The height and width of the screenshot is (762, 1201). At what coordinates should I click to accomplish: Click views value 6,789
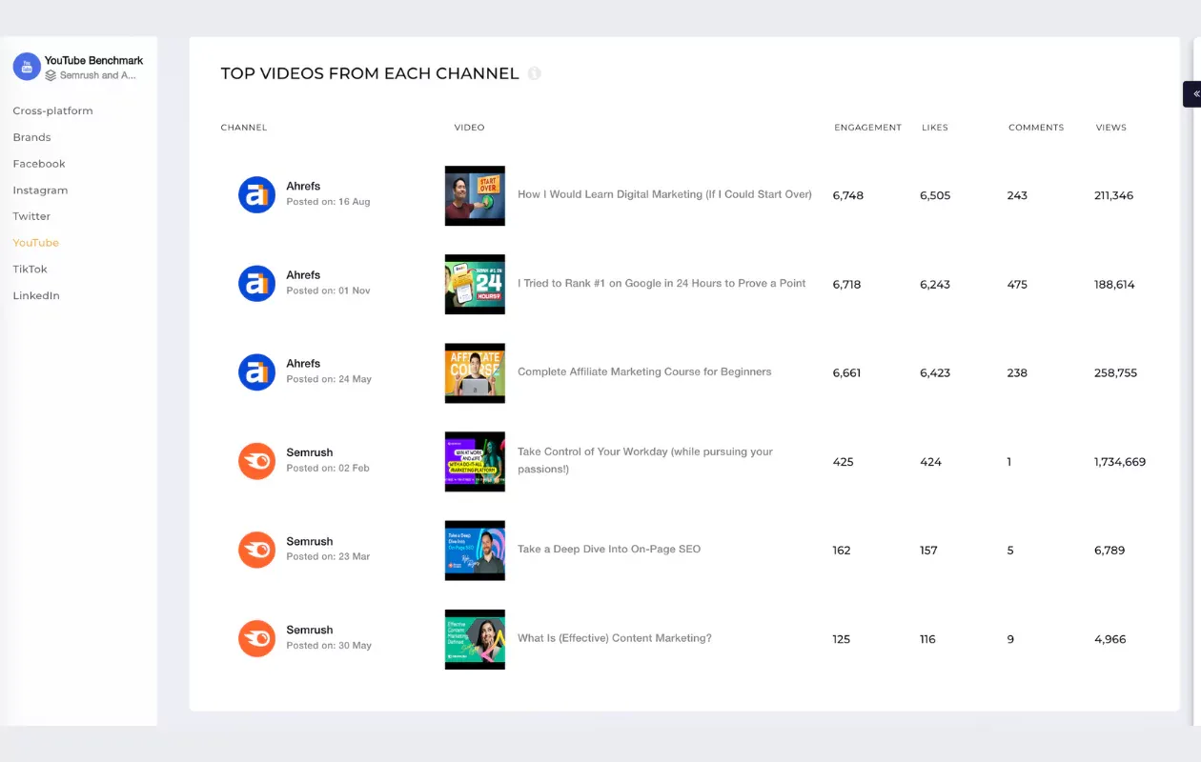pyautogui.click(x=1110, y=550)
